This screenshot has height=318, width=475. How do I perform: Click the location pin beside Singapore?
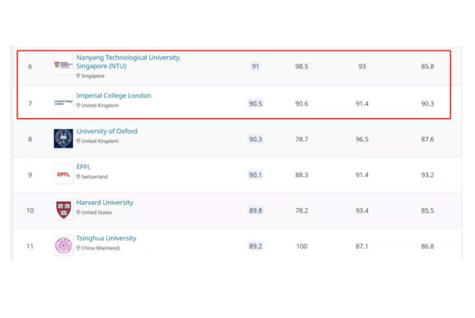(x=78, y=76)
